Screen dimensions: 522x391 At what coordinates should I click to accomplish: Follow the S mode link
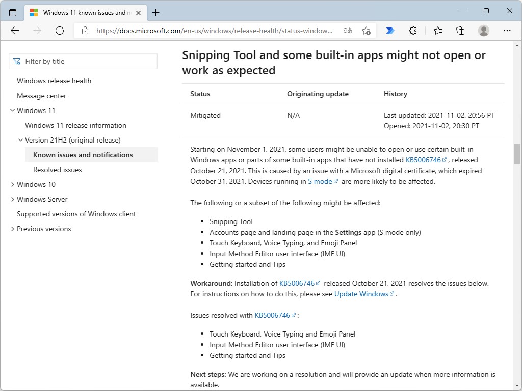(x=320, y=181)
